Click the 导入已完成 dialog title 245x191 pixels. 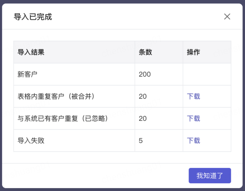[33, 17]
